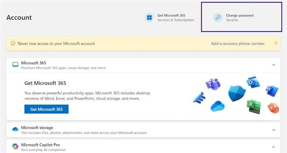Open Get Microsoft 365 Services & Subscriptions link
The image size is (287, 153).
(170, 18)
